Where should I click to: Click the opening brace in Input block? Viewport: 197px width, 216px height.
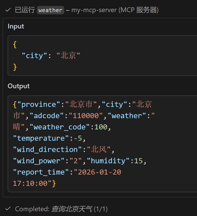(x=15, y=44)
